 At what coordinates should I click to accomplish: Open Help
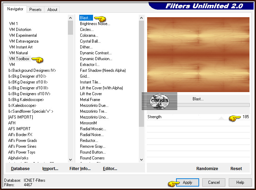tap(240, 182)
